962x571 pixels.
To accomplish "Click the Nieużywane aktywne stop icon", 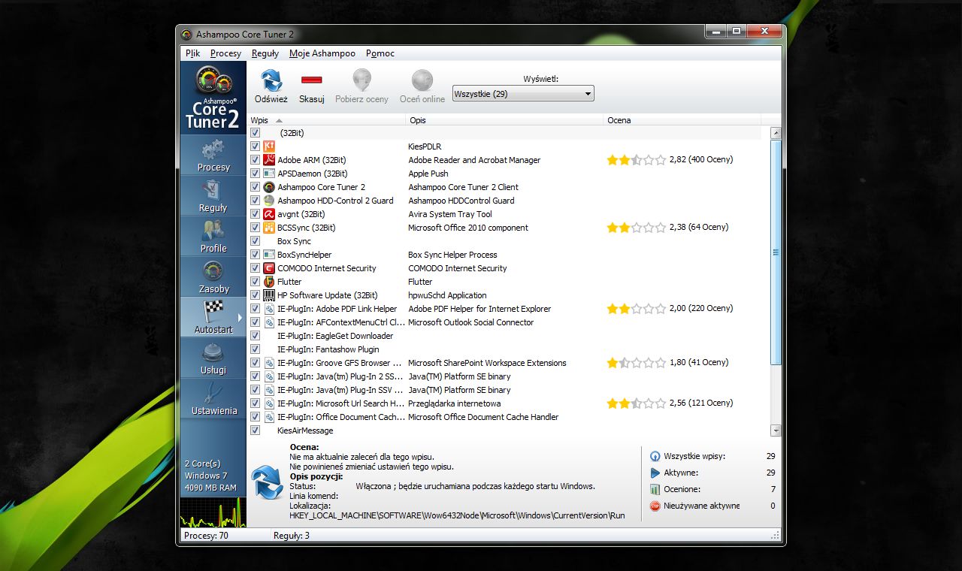I will (x=655, y=506).
